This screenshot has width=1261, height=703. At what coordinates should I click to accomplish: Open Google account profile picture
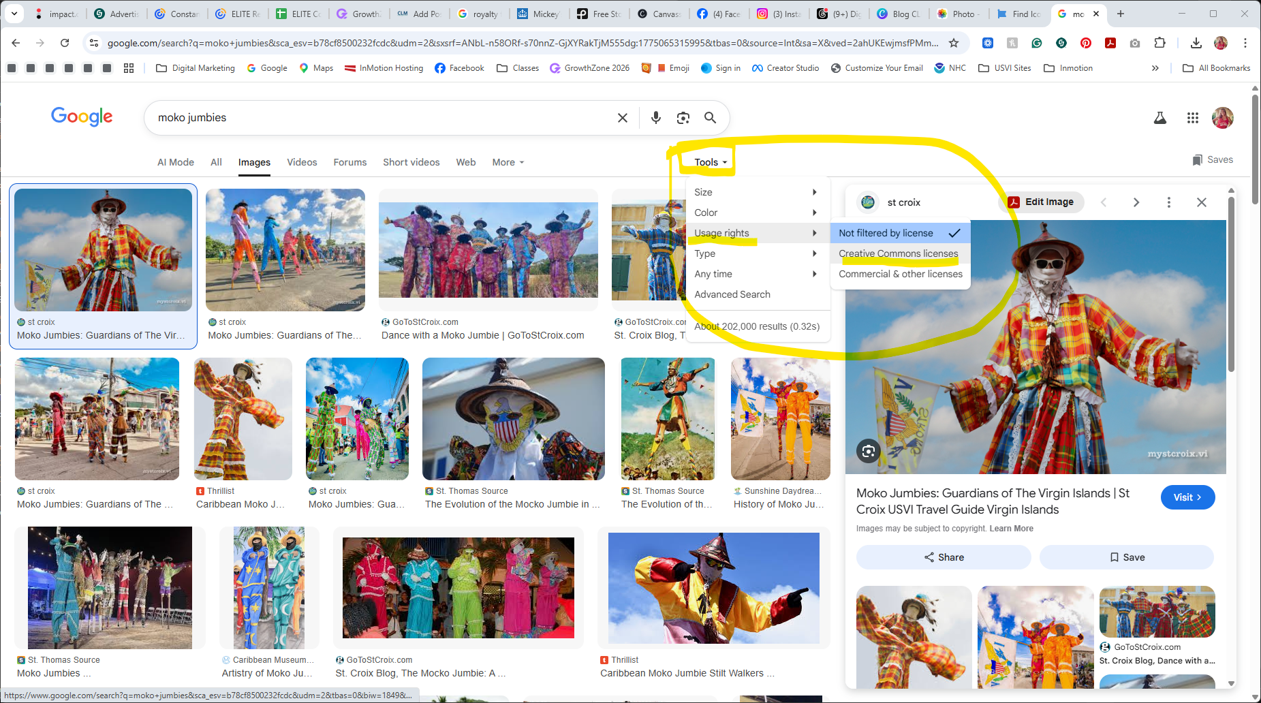(x=1222, y=118)
